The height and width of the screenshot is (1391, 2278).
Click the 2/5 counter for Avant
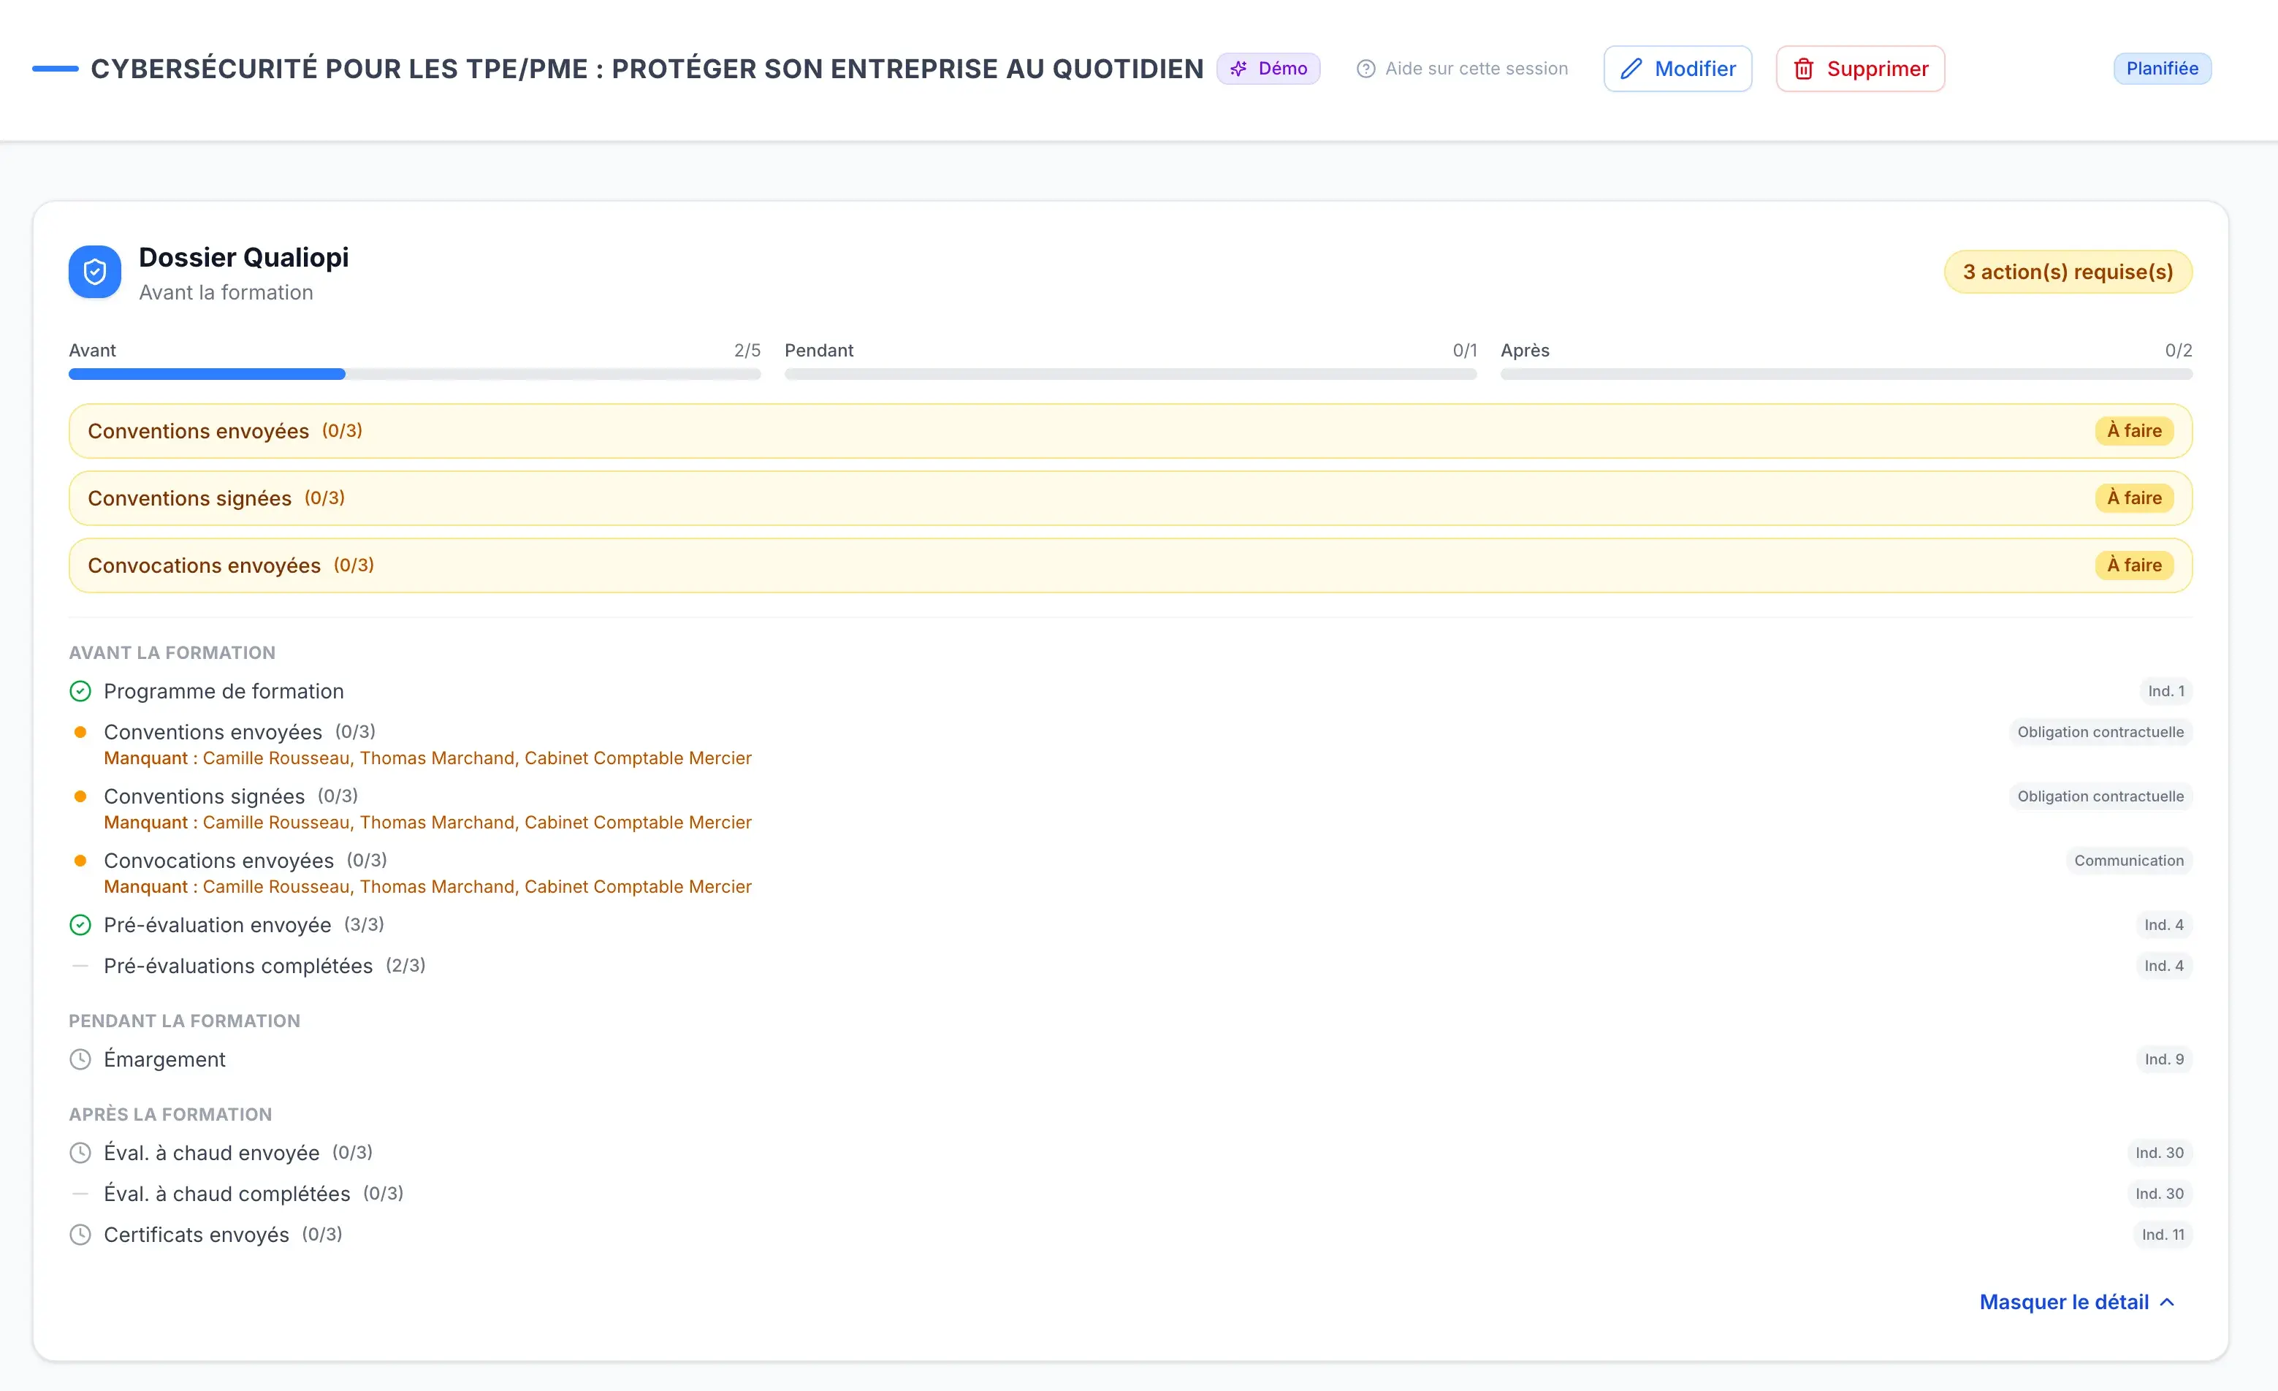747,350
